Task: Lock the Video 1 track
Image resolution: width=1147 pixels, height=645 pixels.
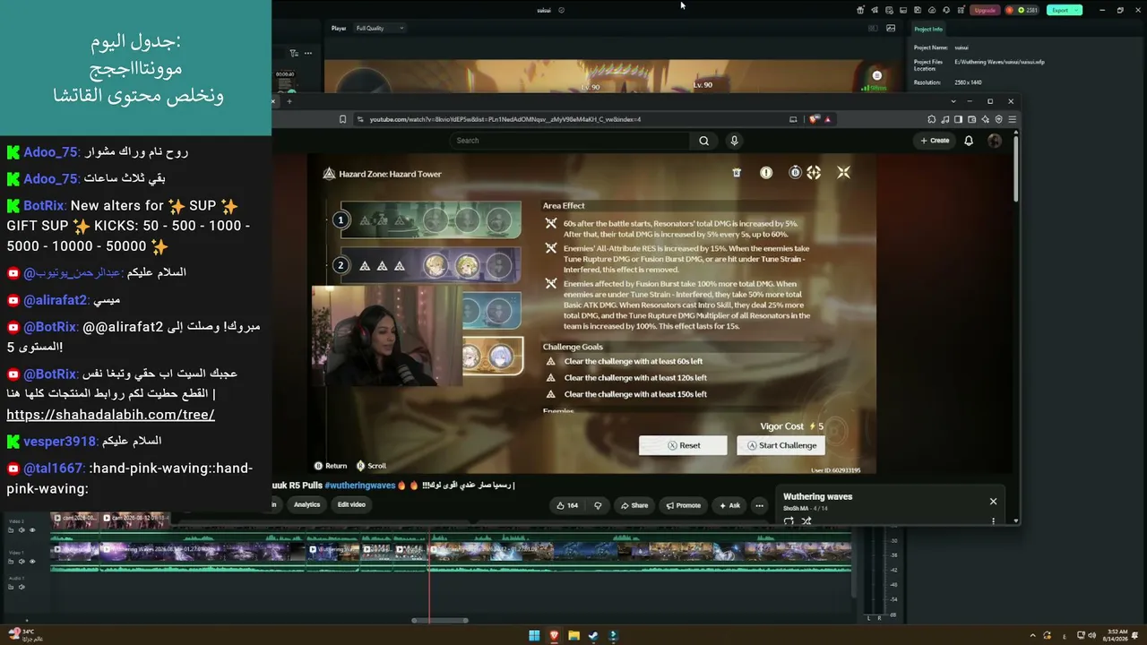Action: 11,562
